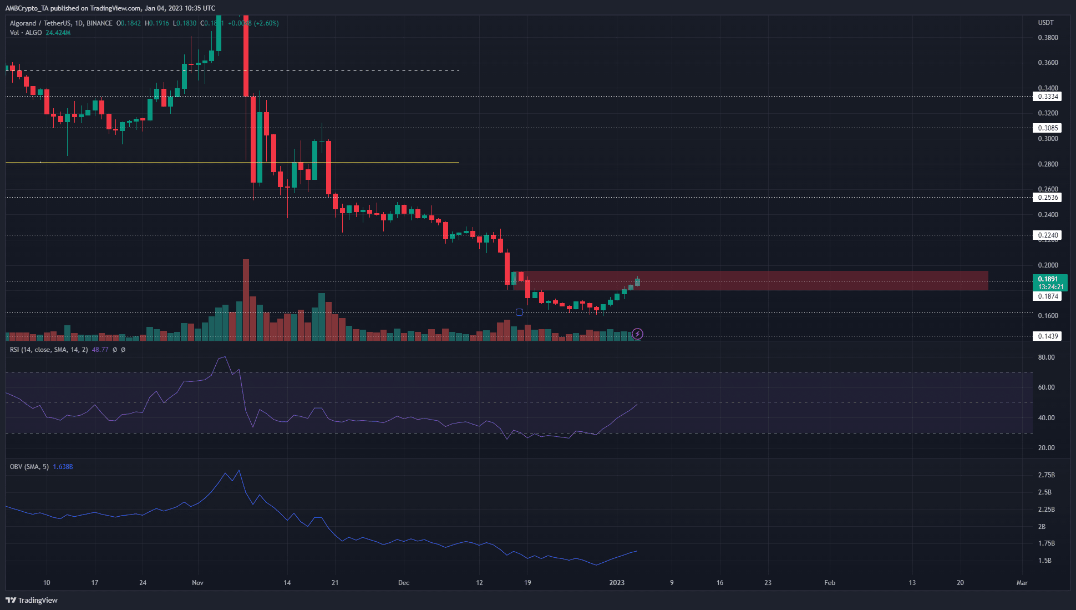Click the 2.75B OBV axis label
Image resolution: width=1076 pixels, height=610 pixels.
(x=1046, y=475)
